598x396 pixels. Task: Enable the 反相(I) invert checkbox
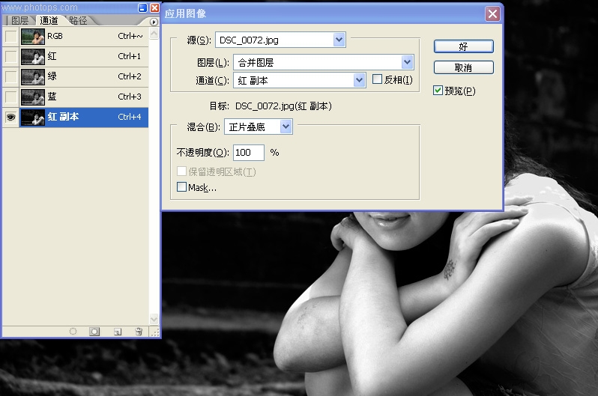point(377,79)
